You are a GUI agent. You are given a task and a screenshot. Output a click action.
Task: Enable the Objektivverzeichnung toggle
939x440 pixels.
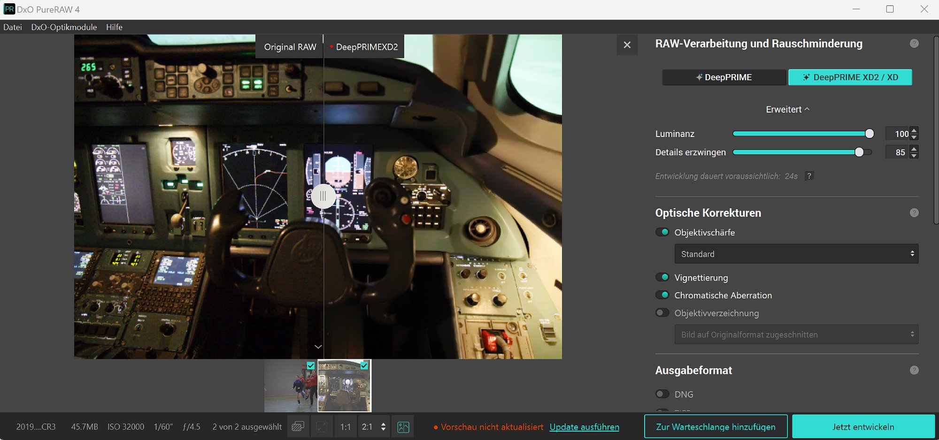pyautogui.click(x=662, y=313)
